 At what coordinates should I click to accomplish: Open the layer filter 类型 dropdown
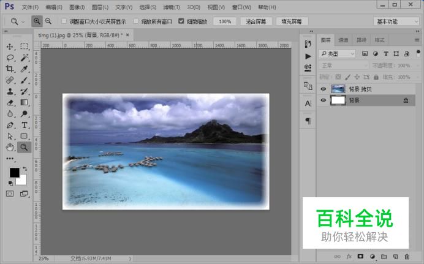[x=337, y=54]
